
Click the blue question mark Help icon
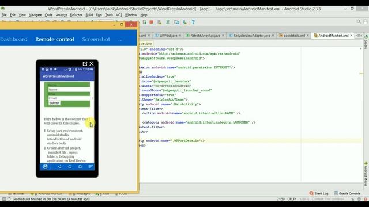(x=193, y=22)
